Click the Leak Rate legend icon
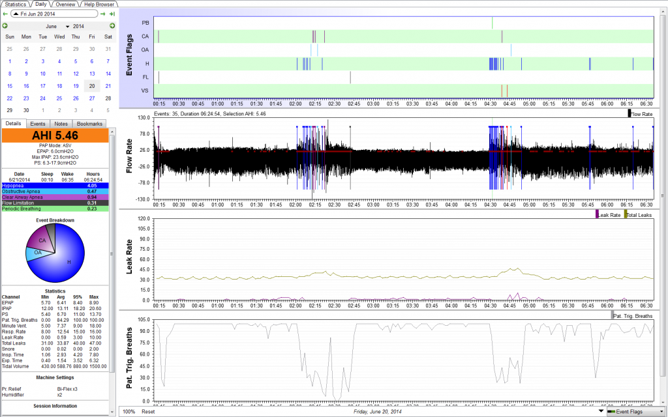 pyautogui.click(x=597, y=214)
